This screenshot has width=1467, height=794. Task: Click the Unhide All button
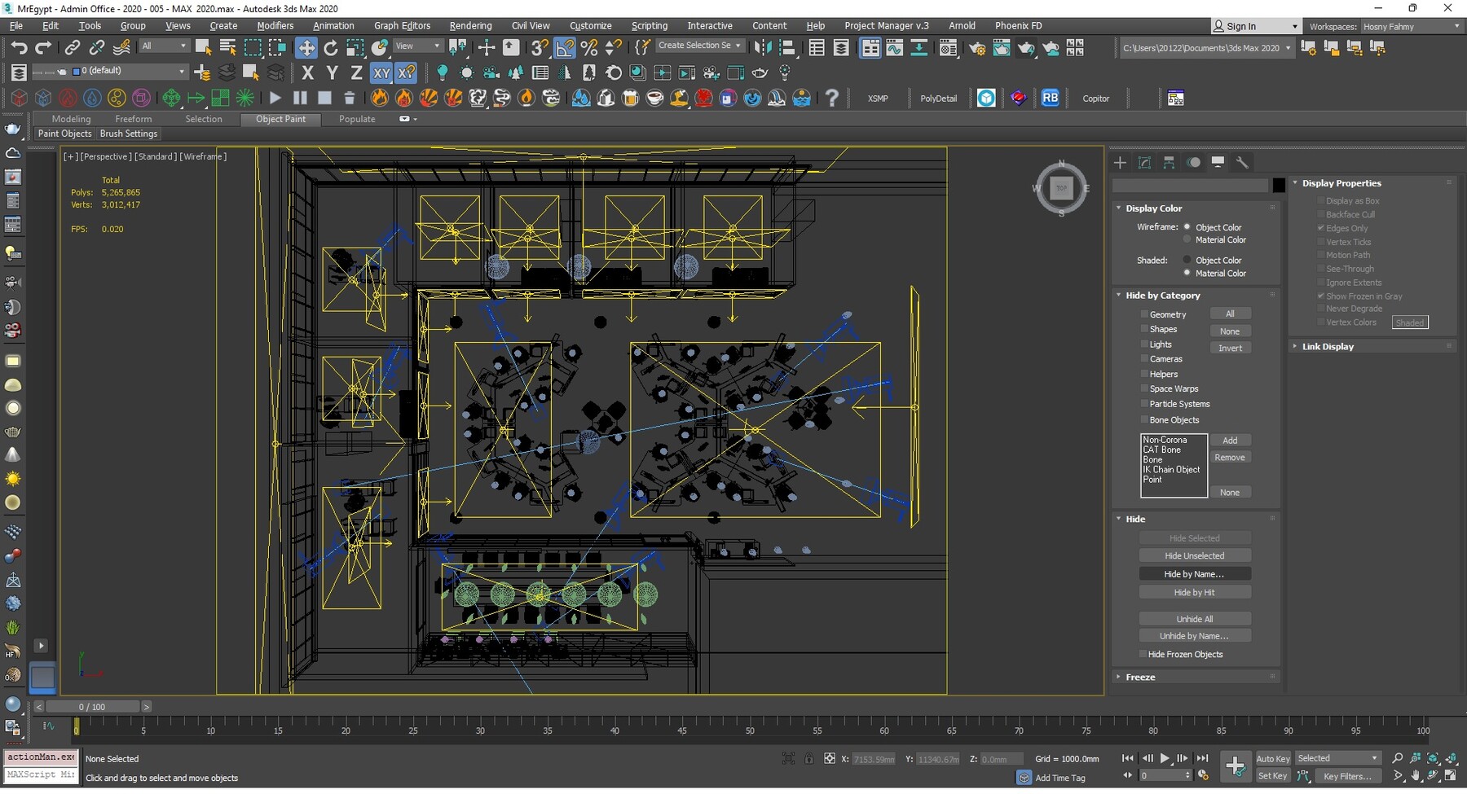(x=1194, y=619)
